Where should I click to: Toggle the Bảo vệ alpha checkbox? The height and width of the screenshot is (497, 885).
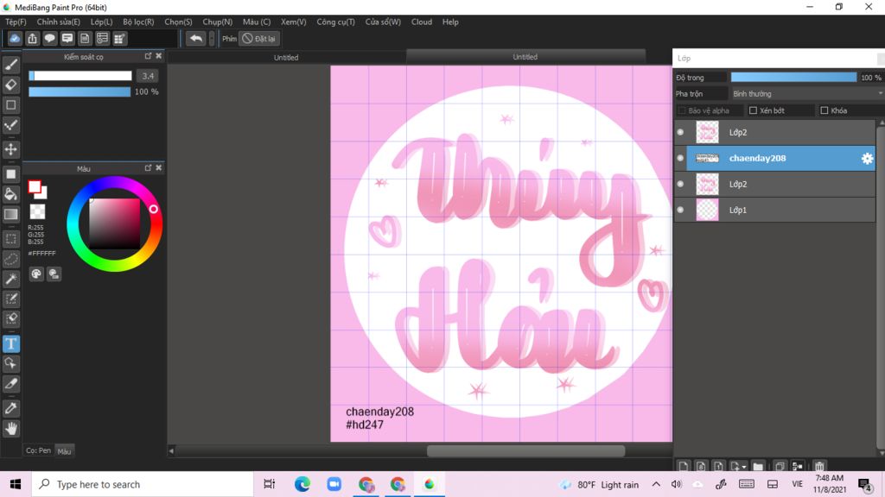pos(682,110)
